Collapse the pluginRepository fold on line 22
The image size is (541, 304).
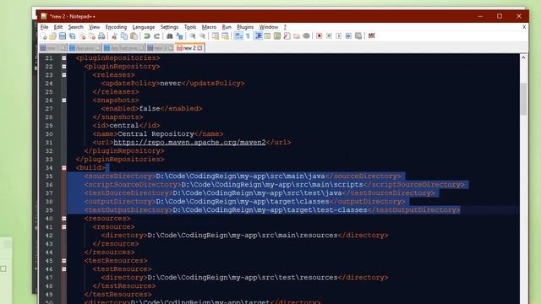point(64,67)
